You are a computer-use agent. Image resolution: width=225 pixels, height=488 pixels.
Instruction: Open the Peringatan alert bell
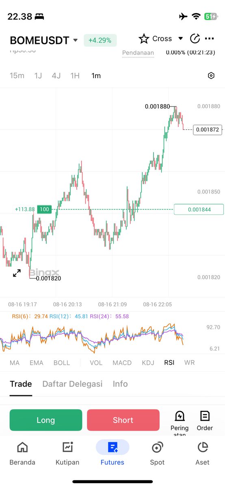180,423
